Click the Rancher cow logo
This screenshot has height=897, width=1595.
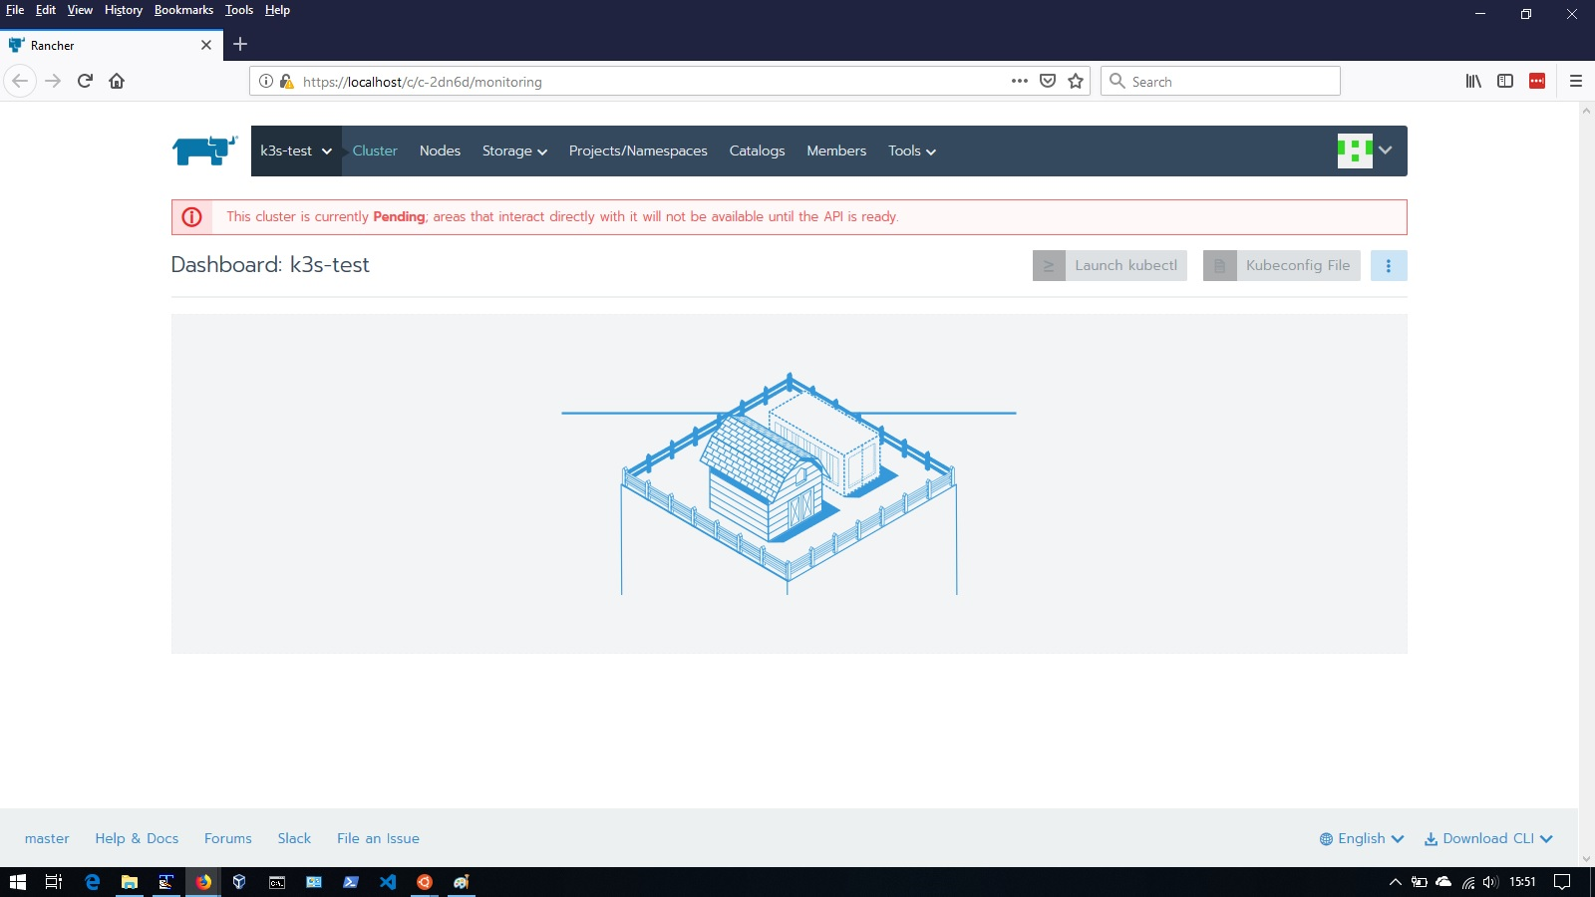(203, 150)
